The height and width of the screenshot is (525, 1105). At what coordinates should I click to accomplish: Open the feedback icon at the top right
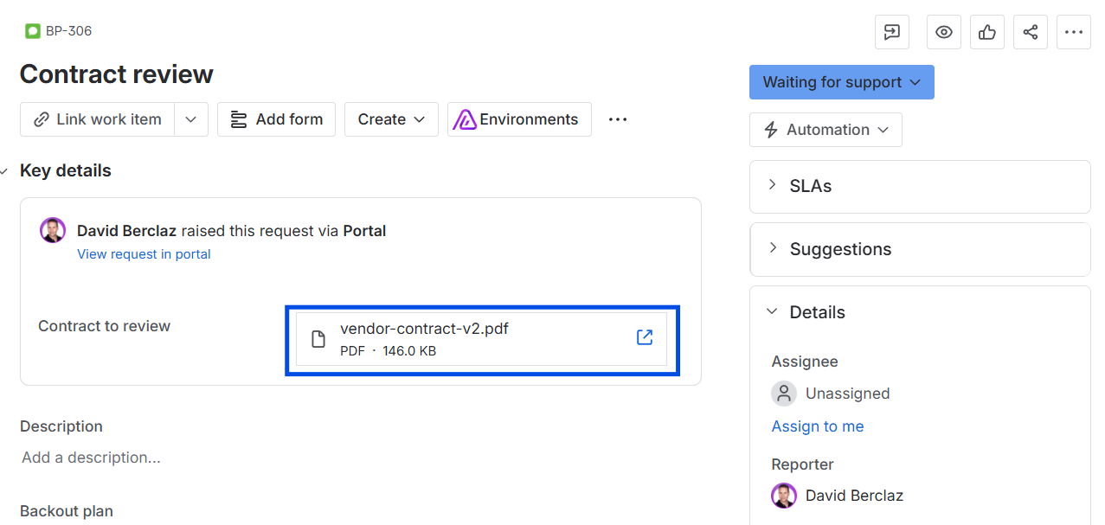pyautogui.click(x=892, y=32)
